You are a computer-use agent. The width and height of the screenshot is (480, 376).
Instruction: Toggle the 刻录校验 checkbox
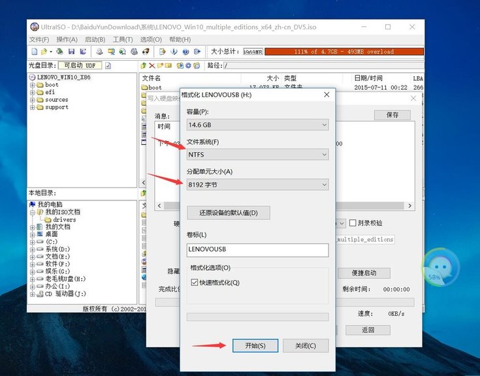click(353, 223)
